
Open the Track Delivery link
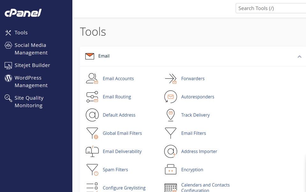click(x=195, y=115)
